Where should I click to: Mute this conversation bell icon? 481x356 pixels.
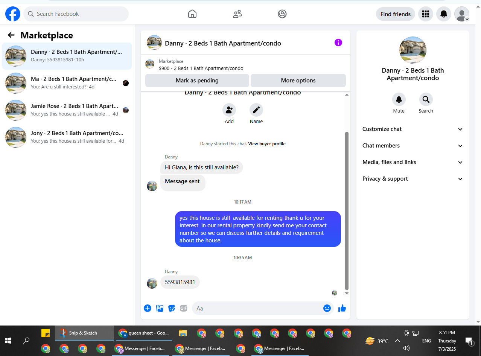point(399,99)
